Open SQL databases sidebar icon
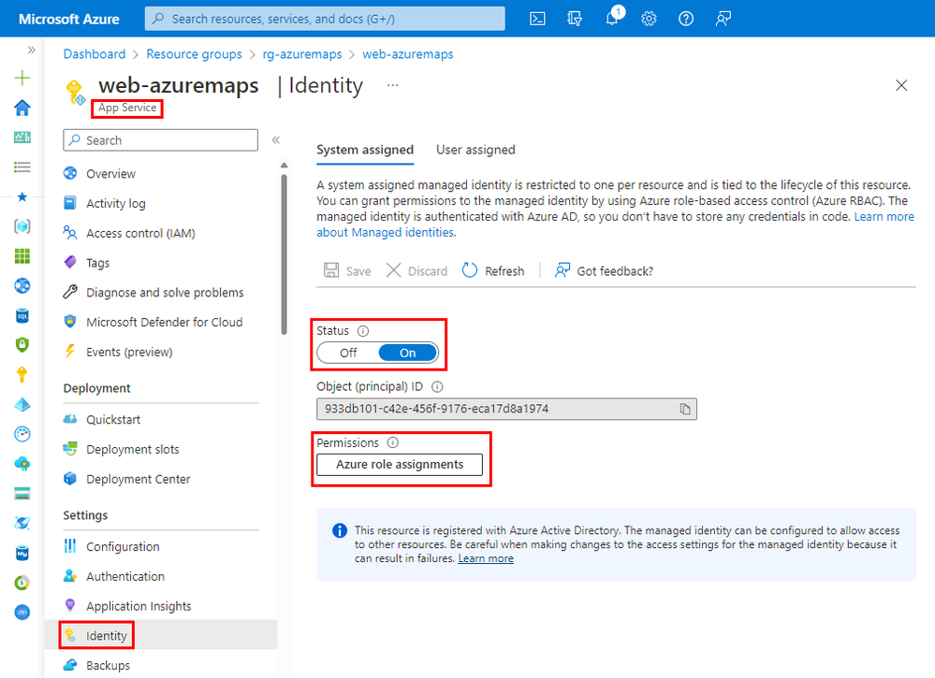Image resolution: width=935 pixels, height=678 pixels. click(22, 316)
